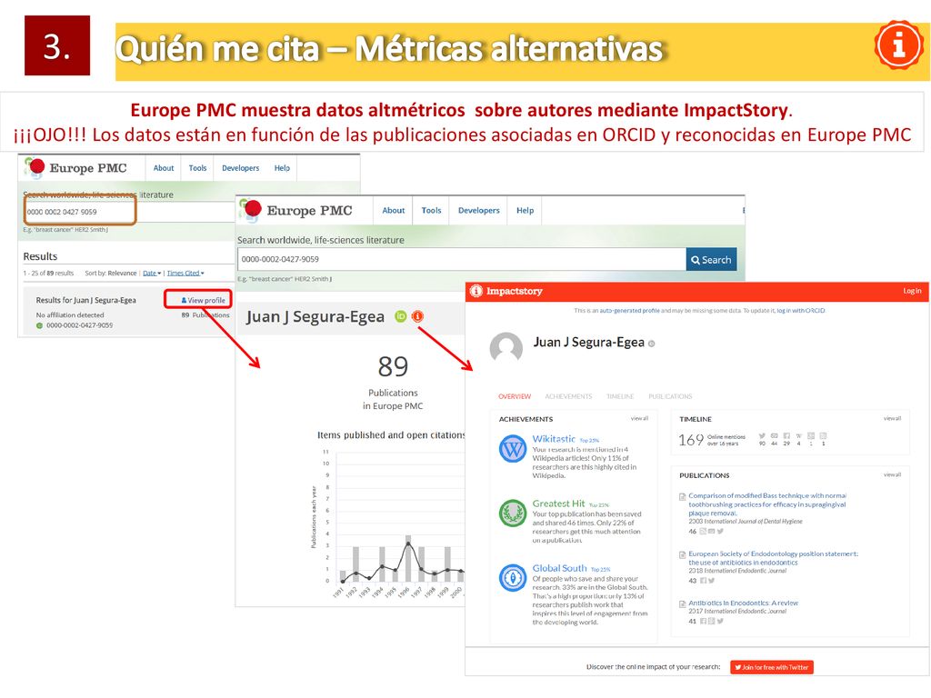Open Developers menu in profile Europe PMC window
This screenshot has height=698, width=931.
pos(478,210)
